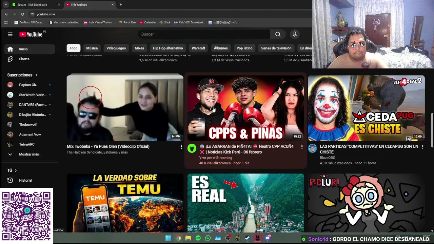The image size is (434, 244).
Task: Open DANTAES subscription channel
Action: click(x=29, y=105)
